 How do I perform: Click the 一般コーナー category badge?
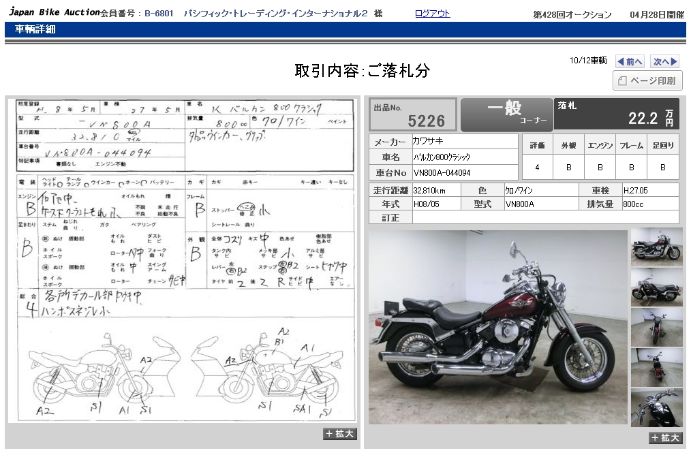(506, 114)
